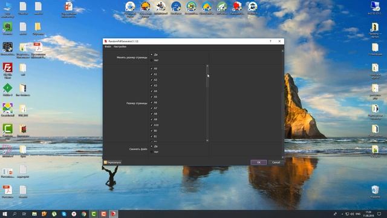Screen dimensions: 387x218
Task: Switch to RandomPdfGenerator taskbar icon
Action: tap(113, 214)
